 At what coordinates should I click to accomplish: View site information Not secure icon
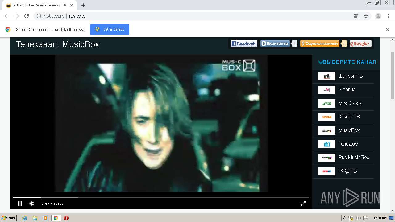pyautogui.click(x=39, y=16)
